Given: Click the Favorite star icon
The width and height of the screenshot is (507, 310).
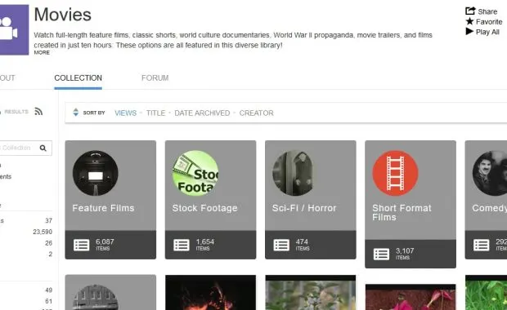Looking at the screenshot, I should (469, 21).
